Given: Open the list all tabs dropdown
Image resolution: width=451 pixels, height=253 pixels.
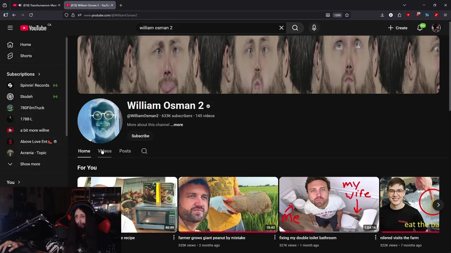Looking at the screenshot, I should tap(404, 5).
